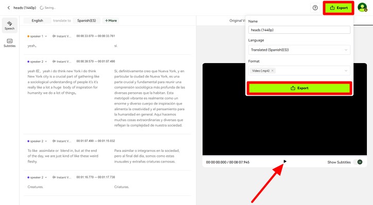Click the green Export button in top bar
The height and width of the screenshot is (205, 373).
[x=339, y=8]
